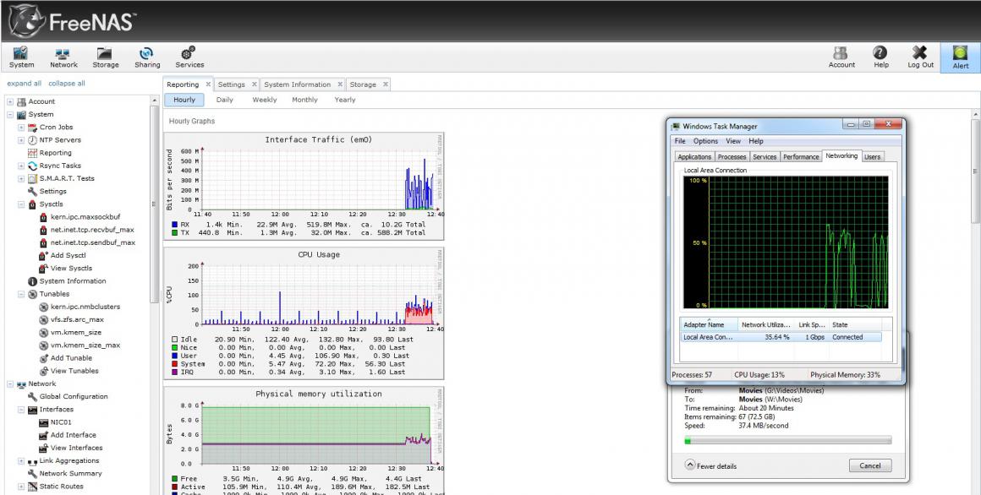Close the Reporting tab
The image size is (981, 495).
pyautogui.click(x=208, y=84)
